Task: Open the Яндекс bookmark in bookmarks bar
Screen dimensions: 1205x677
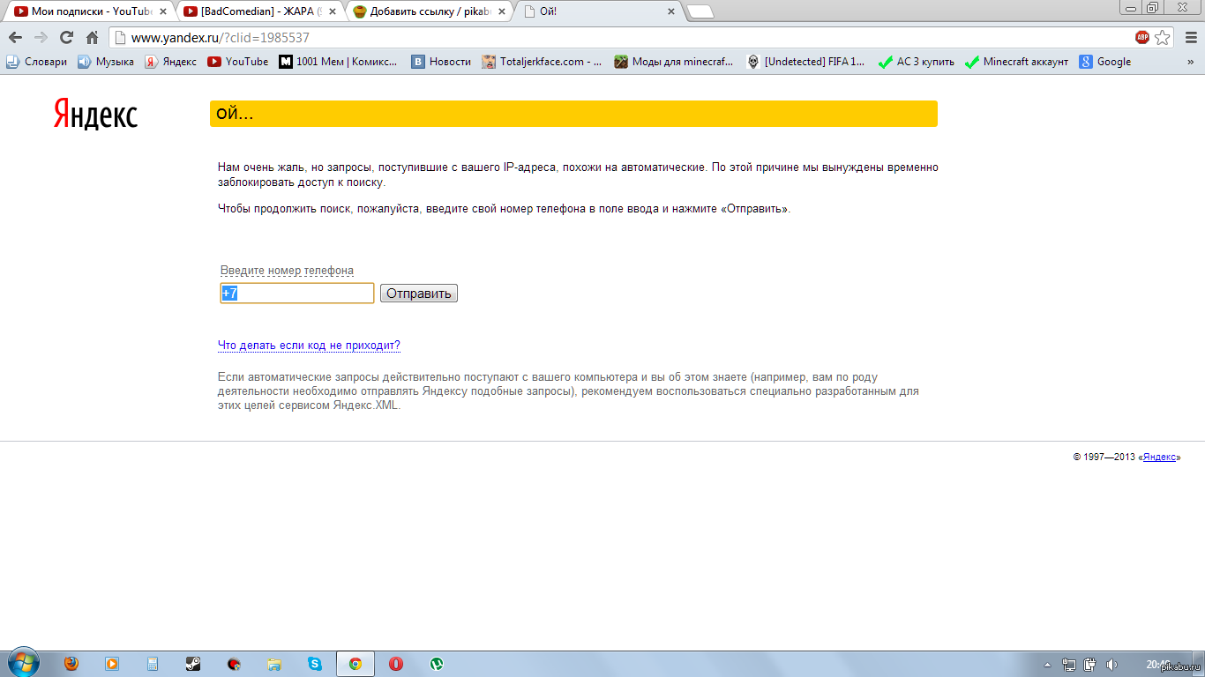Action: [x=171, y=62]
